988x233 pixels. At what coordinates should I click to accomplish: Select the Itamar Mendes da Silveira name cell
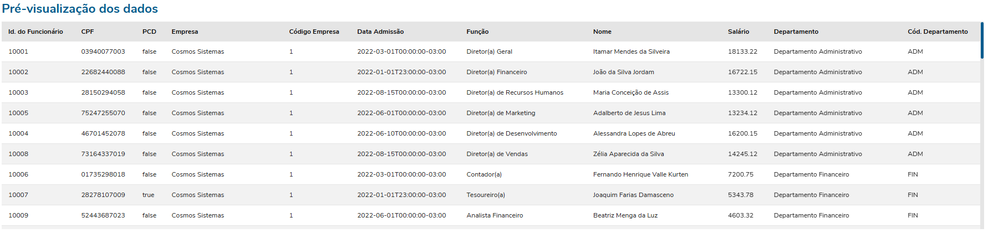(x=631, y=51)
